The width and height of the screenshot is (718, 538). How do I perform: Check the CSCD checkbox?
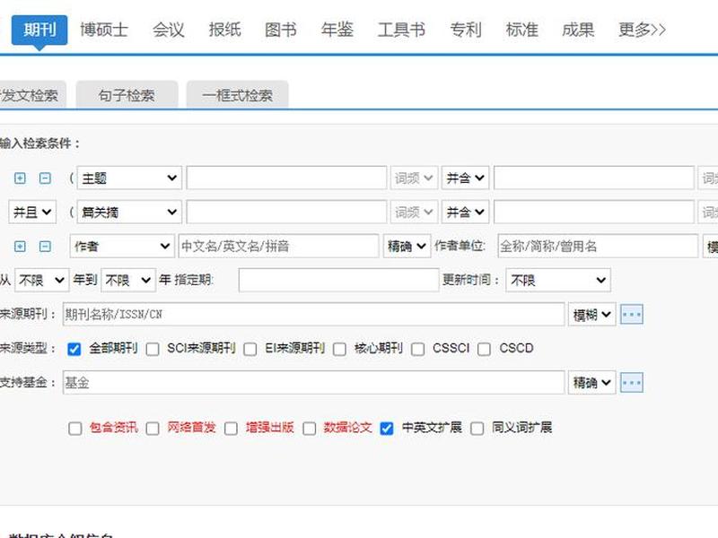(x=484, y=350)
